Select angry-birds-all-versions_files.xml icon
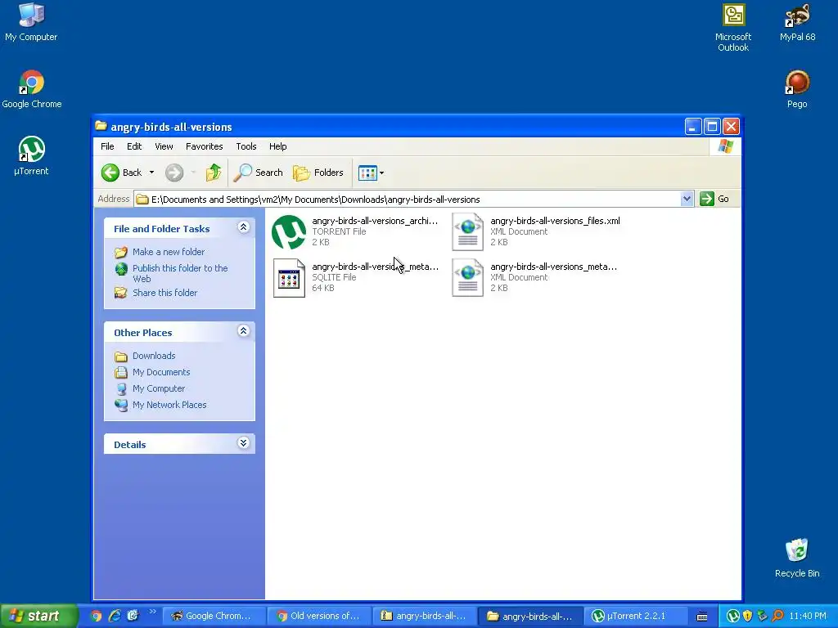Screen dimensions: 838x628 click(467, 231)
